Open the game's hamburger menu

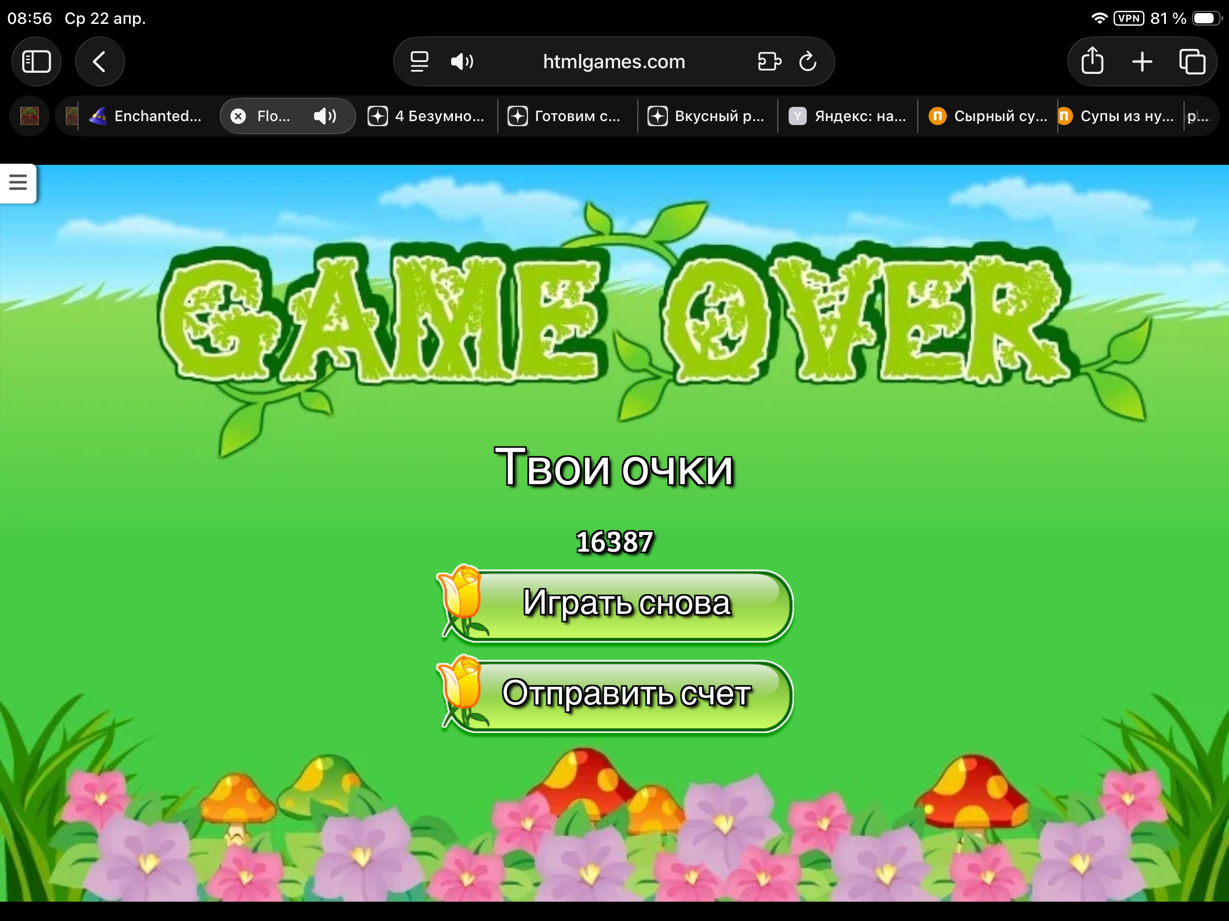pos(18,182)
